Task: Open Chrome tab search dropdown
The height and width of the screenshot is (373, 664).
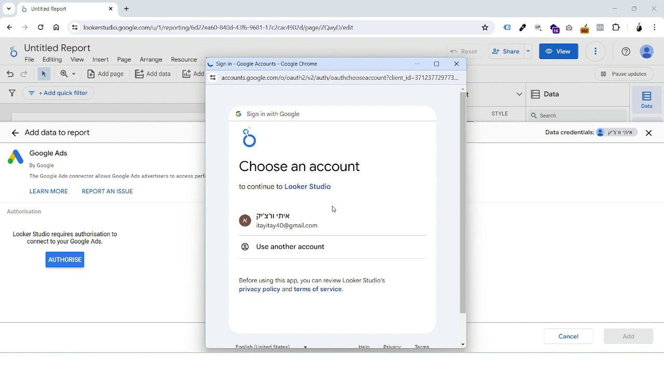Action: coord(9,9)
